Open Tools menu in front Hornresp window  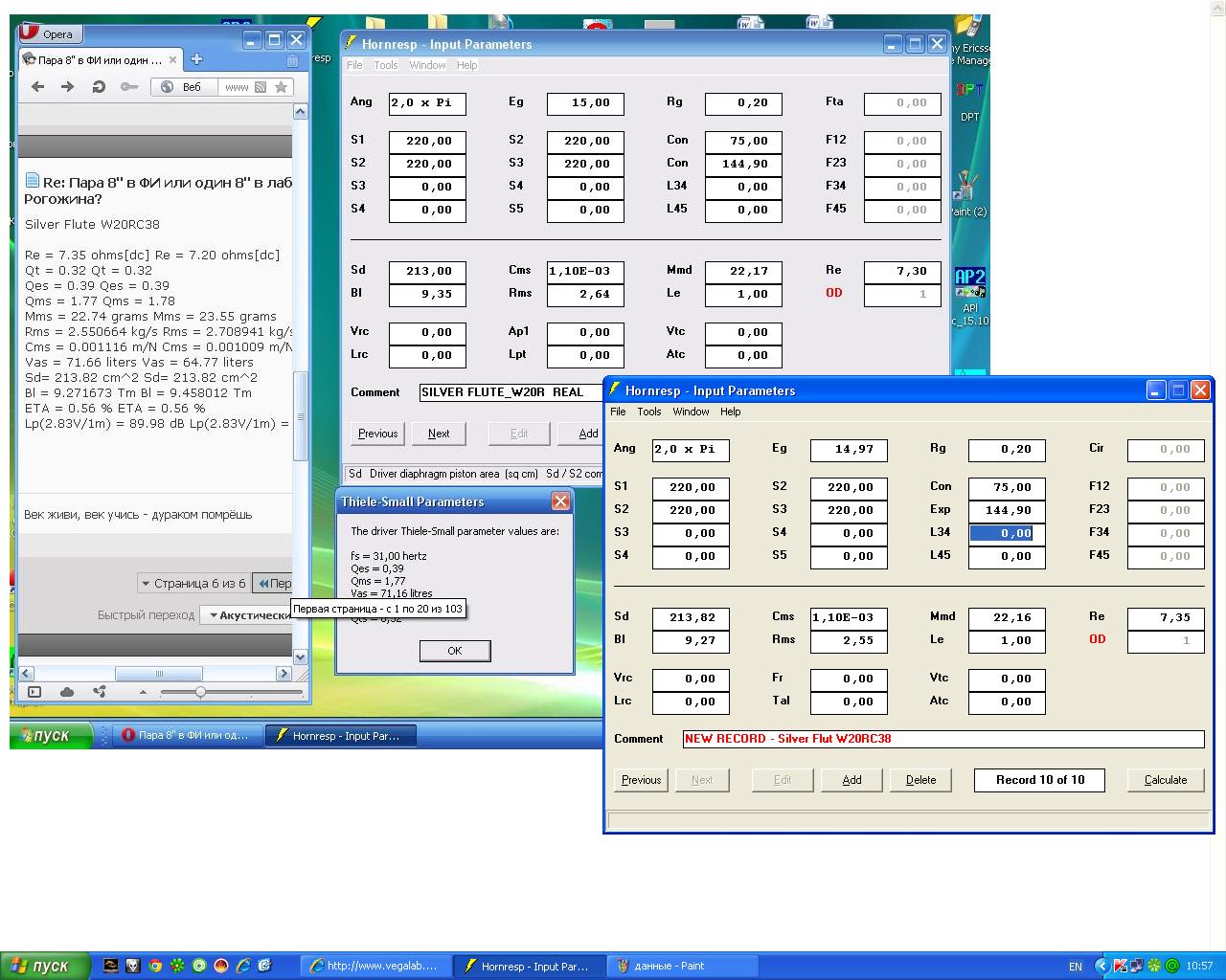(649, 412)
